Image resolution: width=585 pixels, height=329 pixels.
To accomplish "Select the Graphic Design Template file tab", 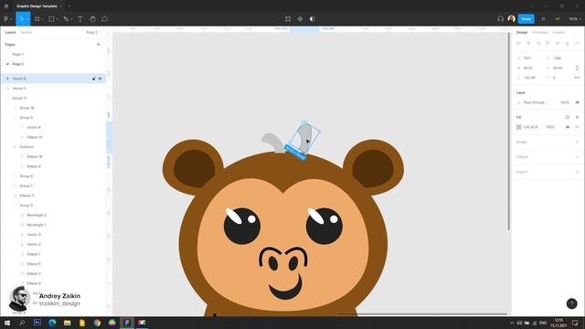I will point(37,6).
